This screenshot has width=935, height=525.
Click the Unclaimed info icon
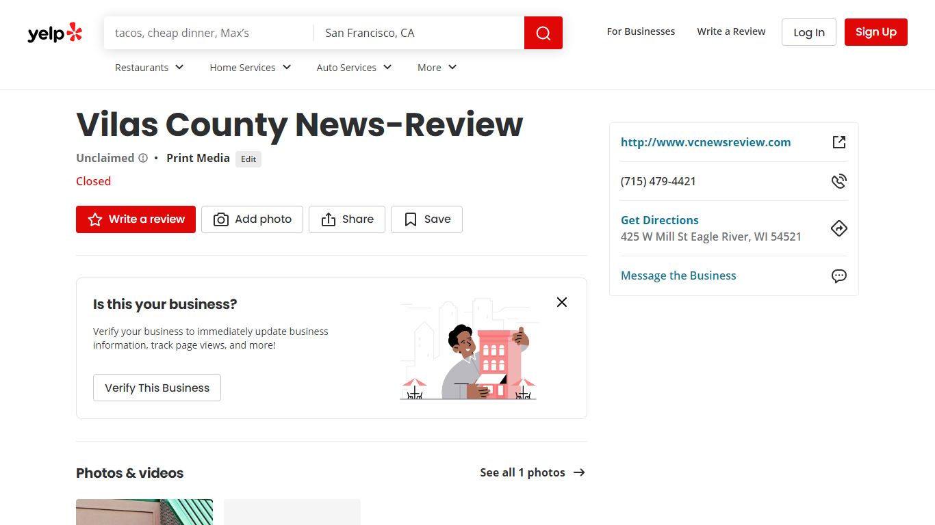click(143, 158)
